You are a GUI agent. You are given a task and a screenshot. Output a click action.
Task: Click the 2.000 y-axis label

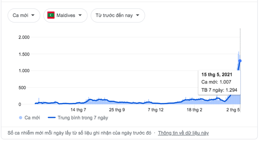click(x=24, y=37)
